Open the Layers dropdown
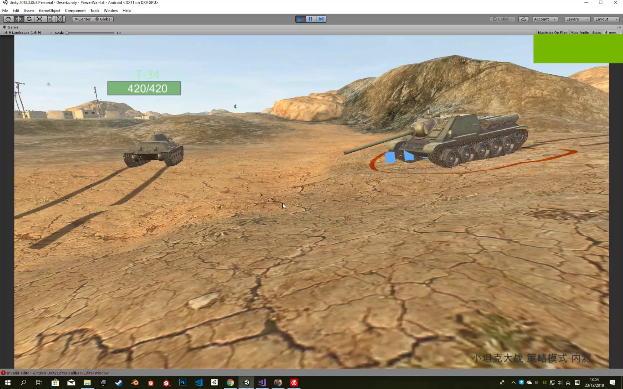 [x=577, y=19]
